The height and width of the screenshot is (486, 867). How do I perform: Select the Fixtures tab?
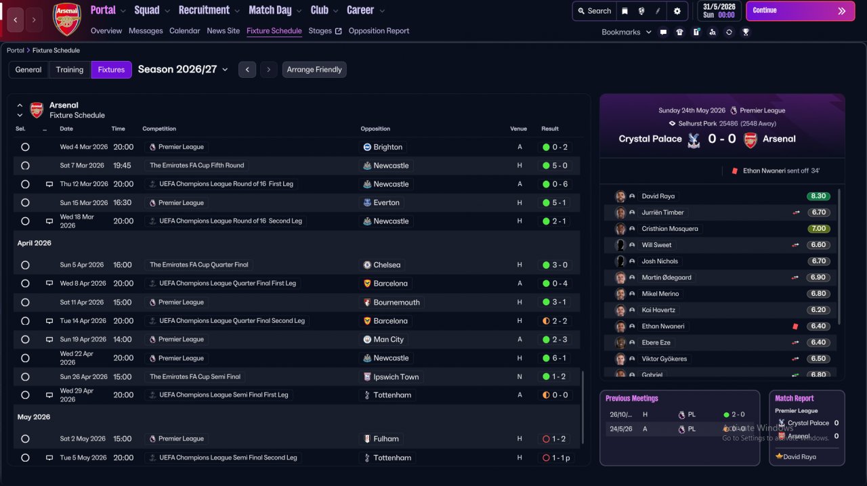coord(111,70)
